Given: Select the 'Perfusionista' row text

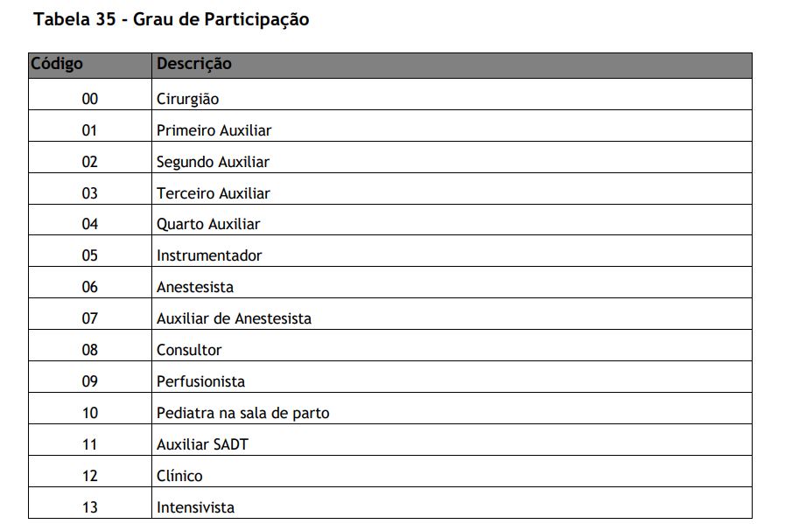Looking at the screenshot, I should click(200, 381).
